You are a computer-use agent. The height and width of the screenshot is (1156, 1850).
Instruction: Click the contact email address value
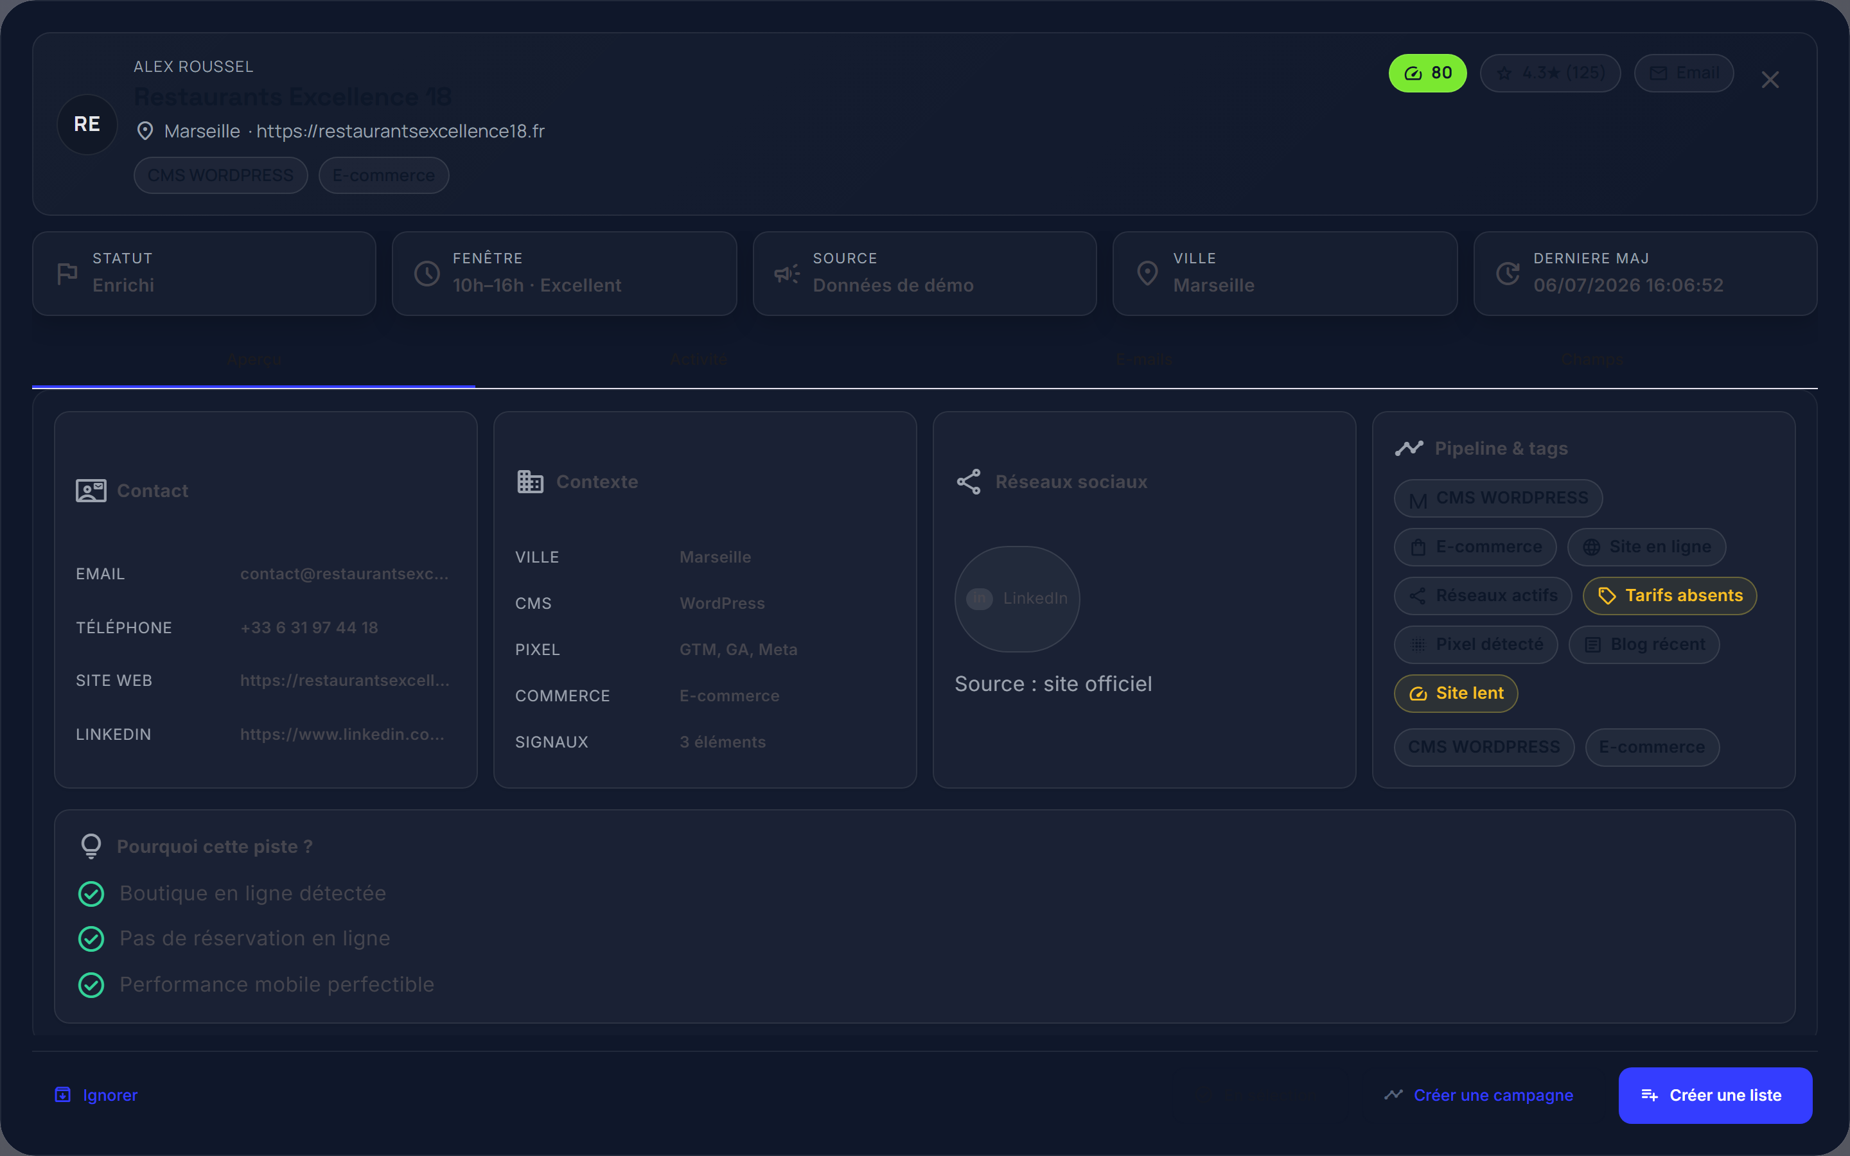point(344,574)
